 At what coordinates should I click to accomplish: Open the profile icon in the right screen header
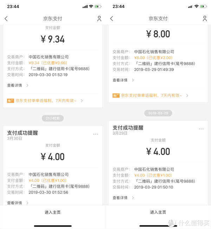coord(205,19)
